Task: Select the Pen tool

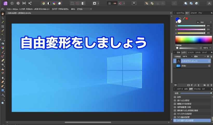Action: 3,86
